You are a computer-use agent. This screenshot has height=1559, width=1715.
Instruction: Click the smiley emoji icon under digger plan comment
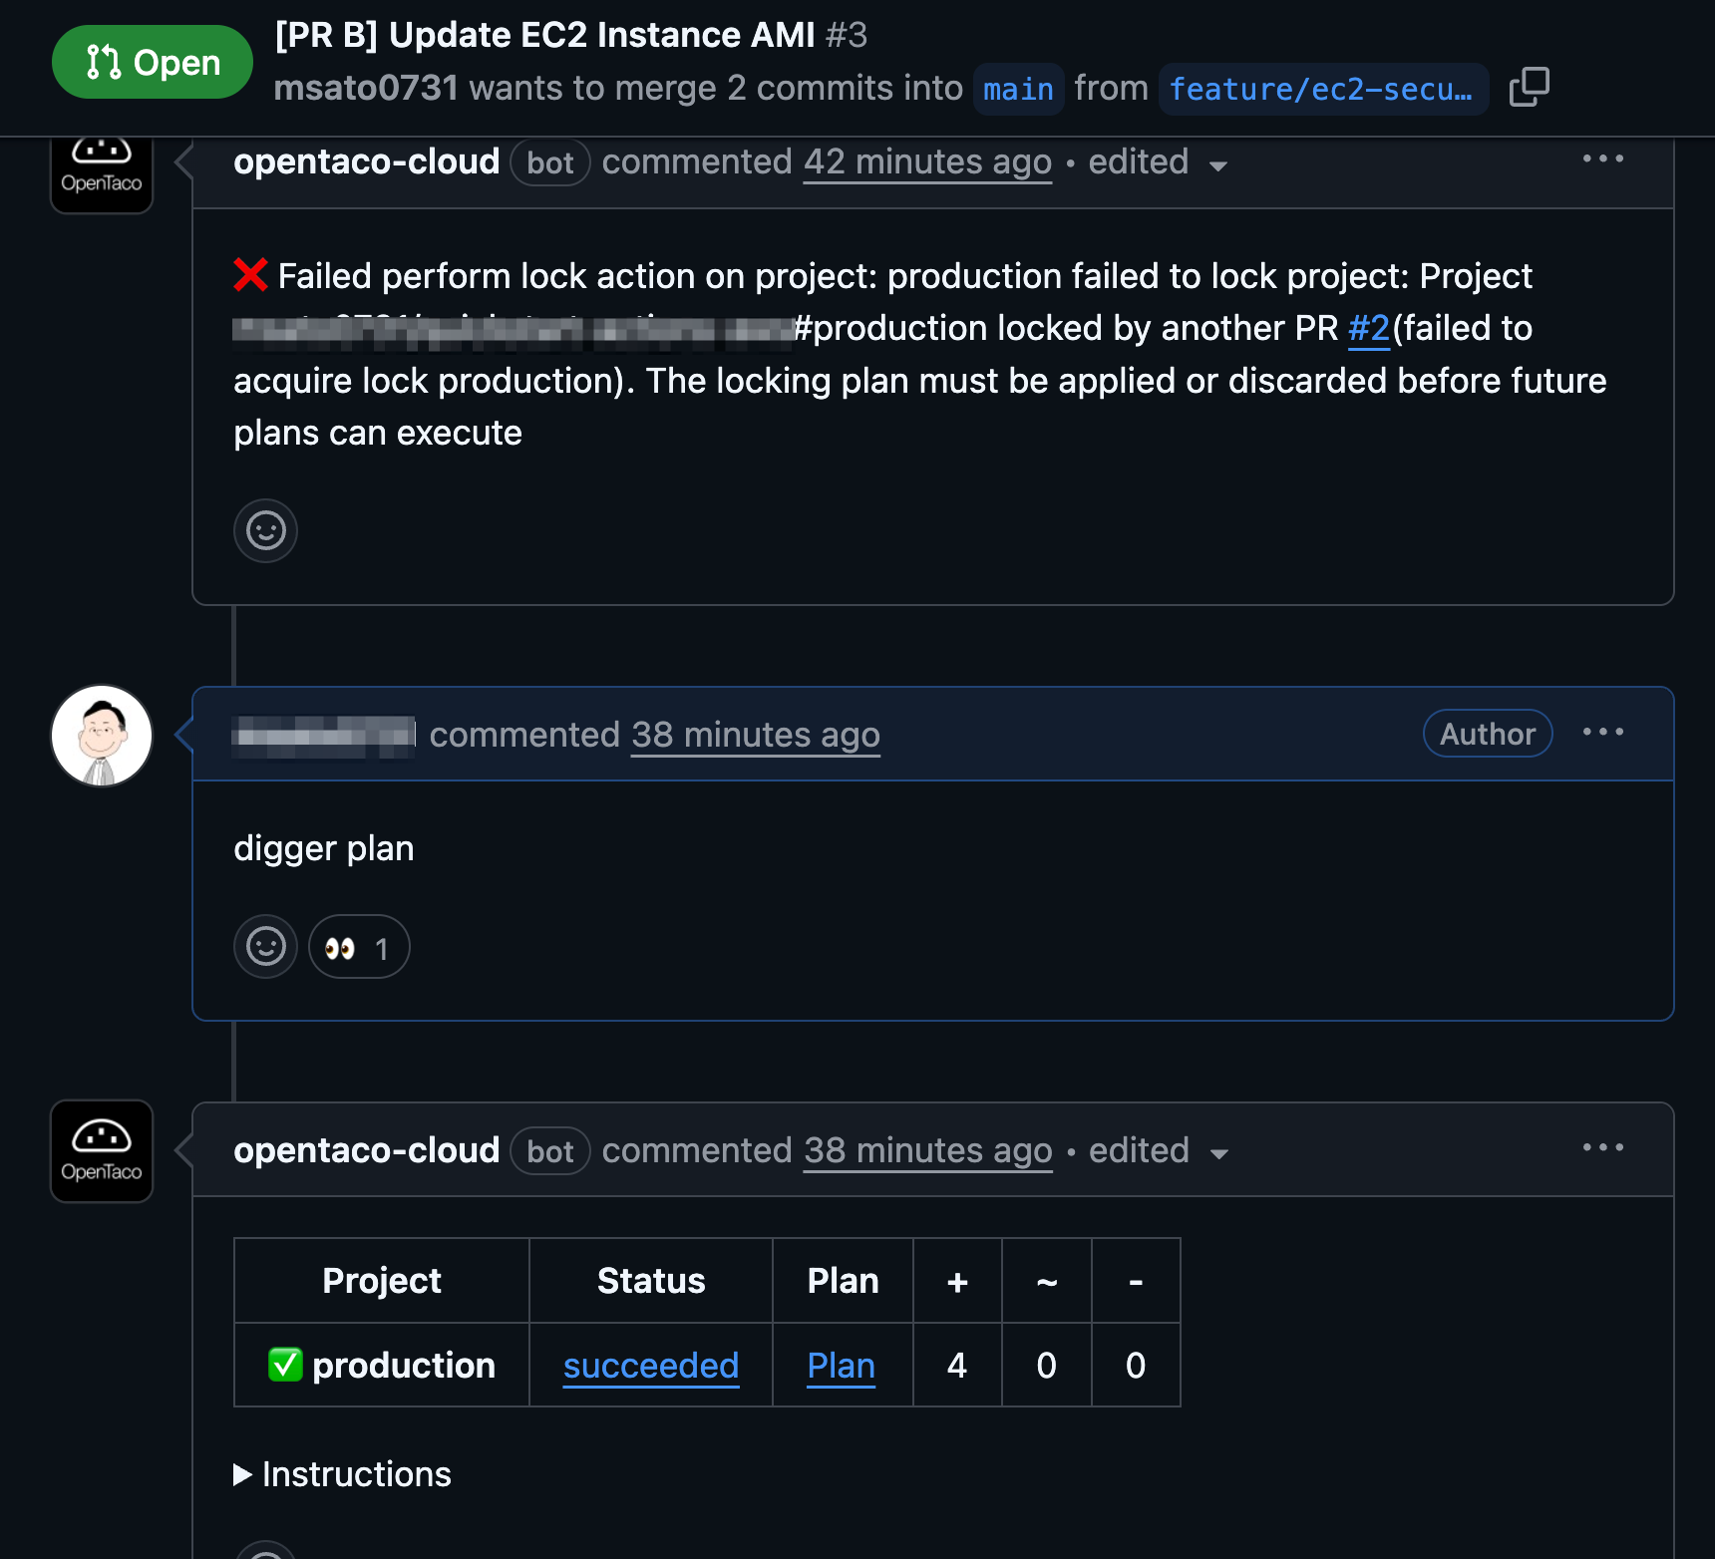click(264, 945)
